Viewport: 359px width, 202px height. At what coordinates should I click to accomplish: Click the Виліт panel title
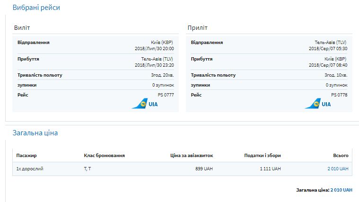tap(22, 28)
